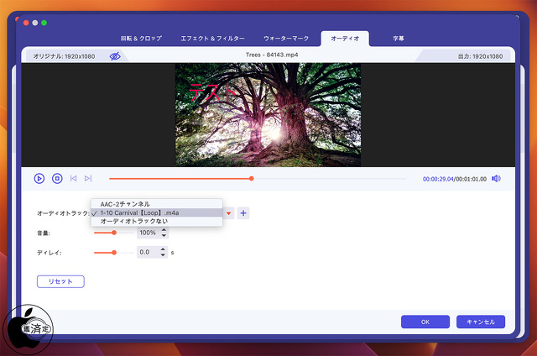Select the AAC-2チャンネル audio track
537x356 pixels.
click(157, 204)
